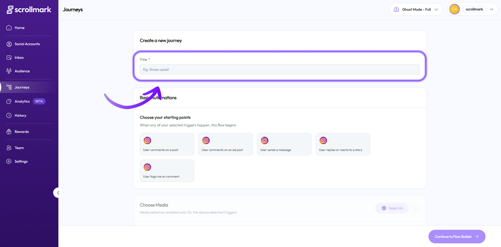Click the Inbox chat icon
Screen dimensions: 501x247
pos(9,57)
